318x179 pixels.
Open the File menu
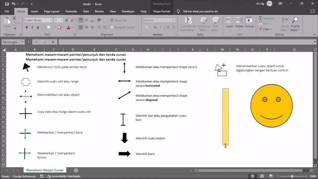[7, 11]
